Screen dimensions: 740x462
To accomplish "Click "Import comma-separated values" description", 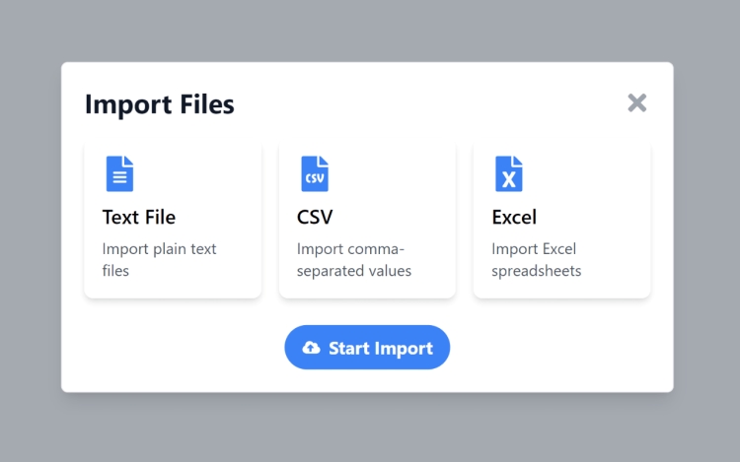I will tap(354, 259).
